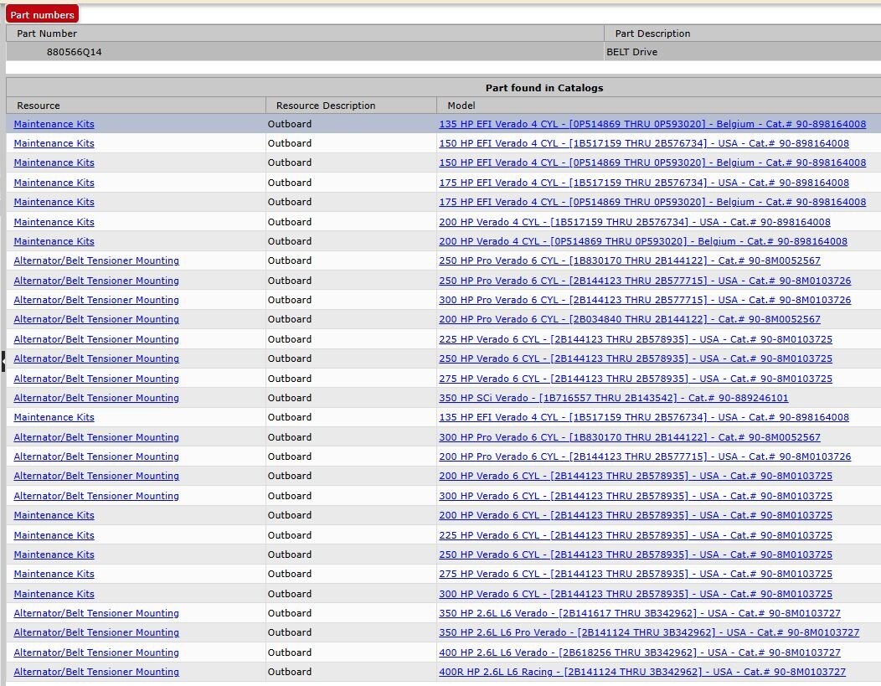Open Alternator/Belt Tensioner Mounting for 400 HP 2.6L Verado
The width and height of the screenshot is (881, 686).
(96, 652)
